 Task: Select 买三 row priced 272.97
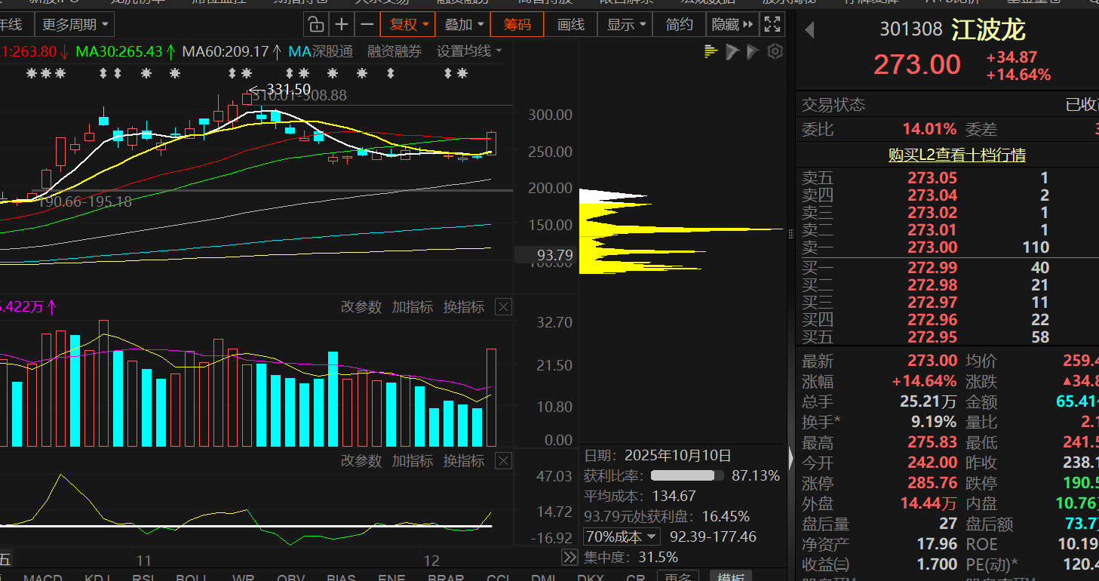pyautogui.click(x=947, y=303)
